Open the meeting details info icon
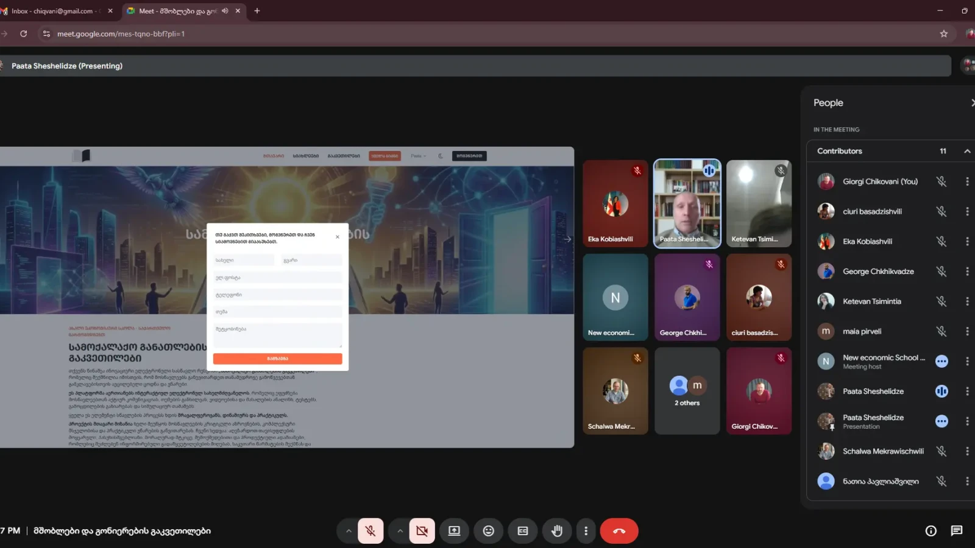The image size is (975, 548). pyautogui.click(x=931, y=531)
